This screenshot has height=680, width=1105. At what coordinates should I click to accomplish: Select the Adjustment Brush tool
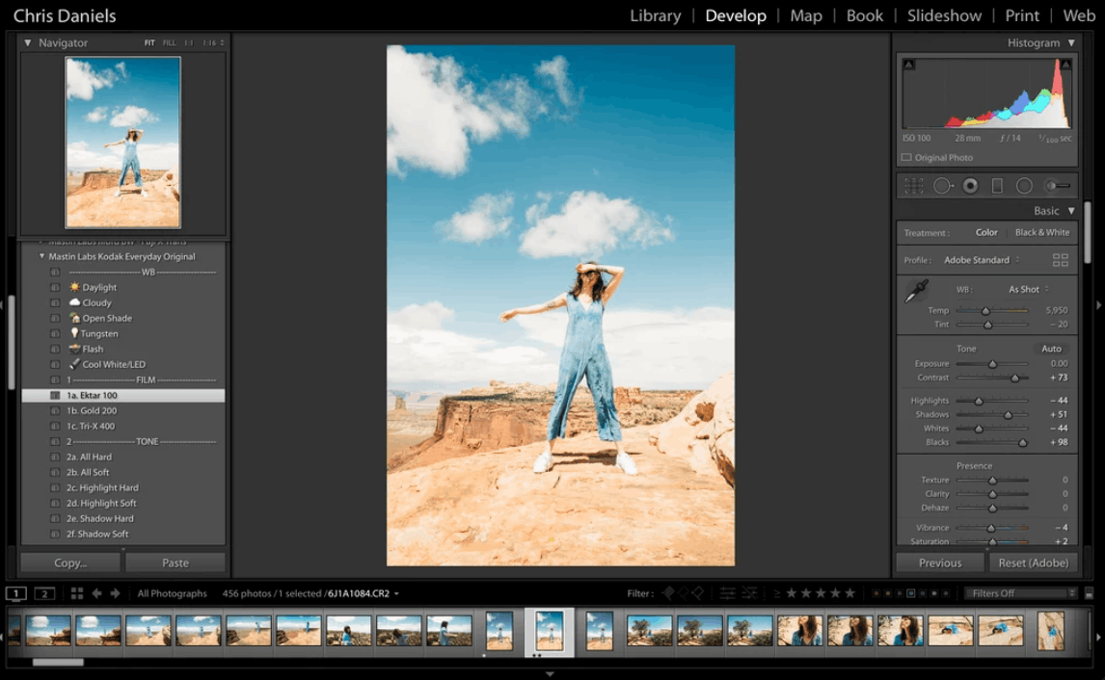point(1057,186)
